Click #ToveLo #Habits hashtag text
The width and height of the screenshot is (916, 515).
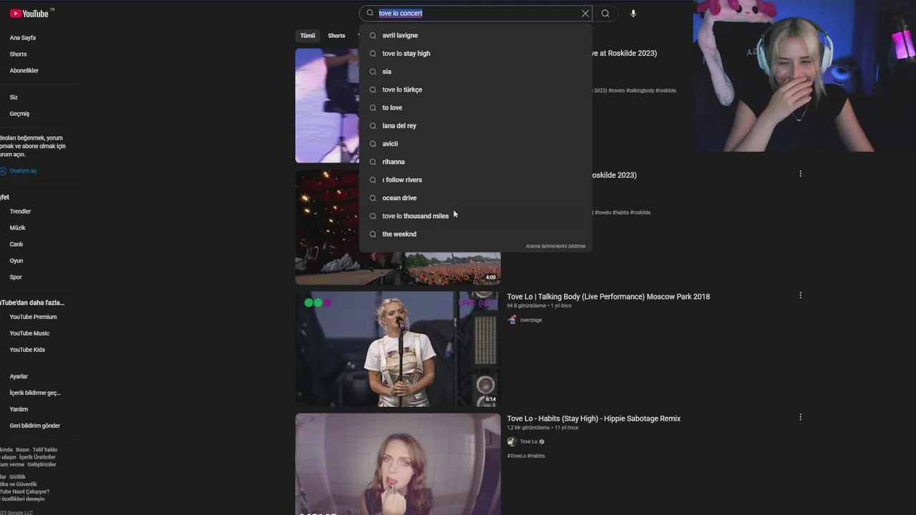(527, 456)
